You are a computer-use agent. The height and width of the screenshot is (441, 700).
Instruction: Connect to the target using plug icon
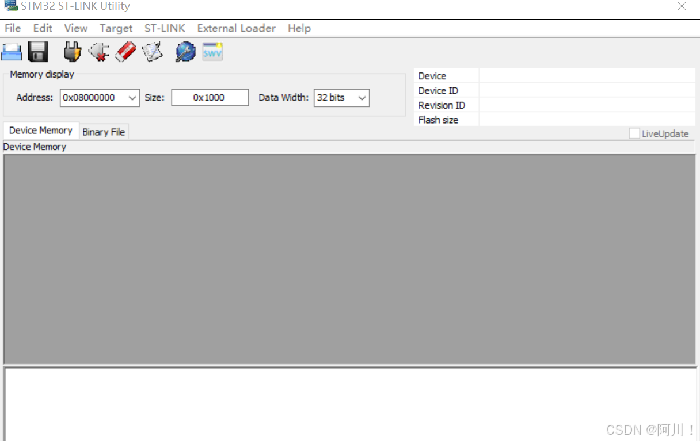[72, 52]
